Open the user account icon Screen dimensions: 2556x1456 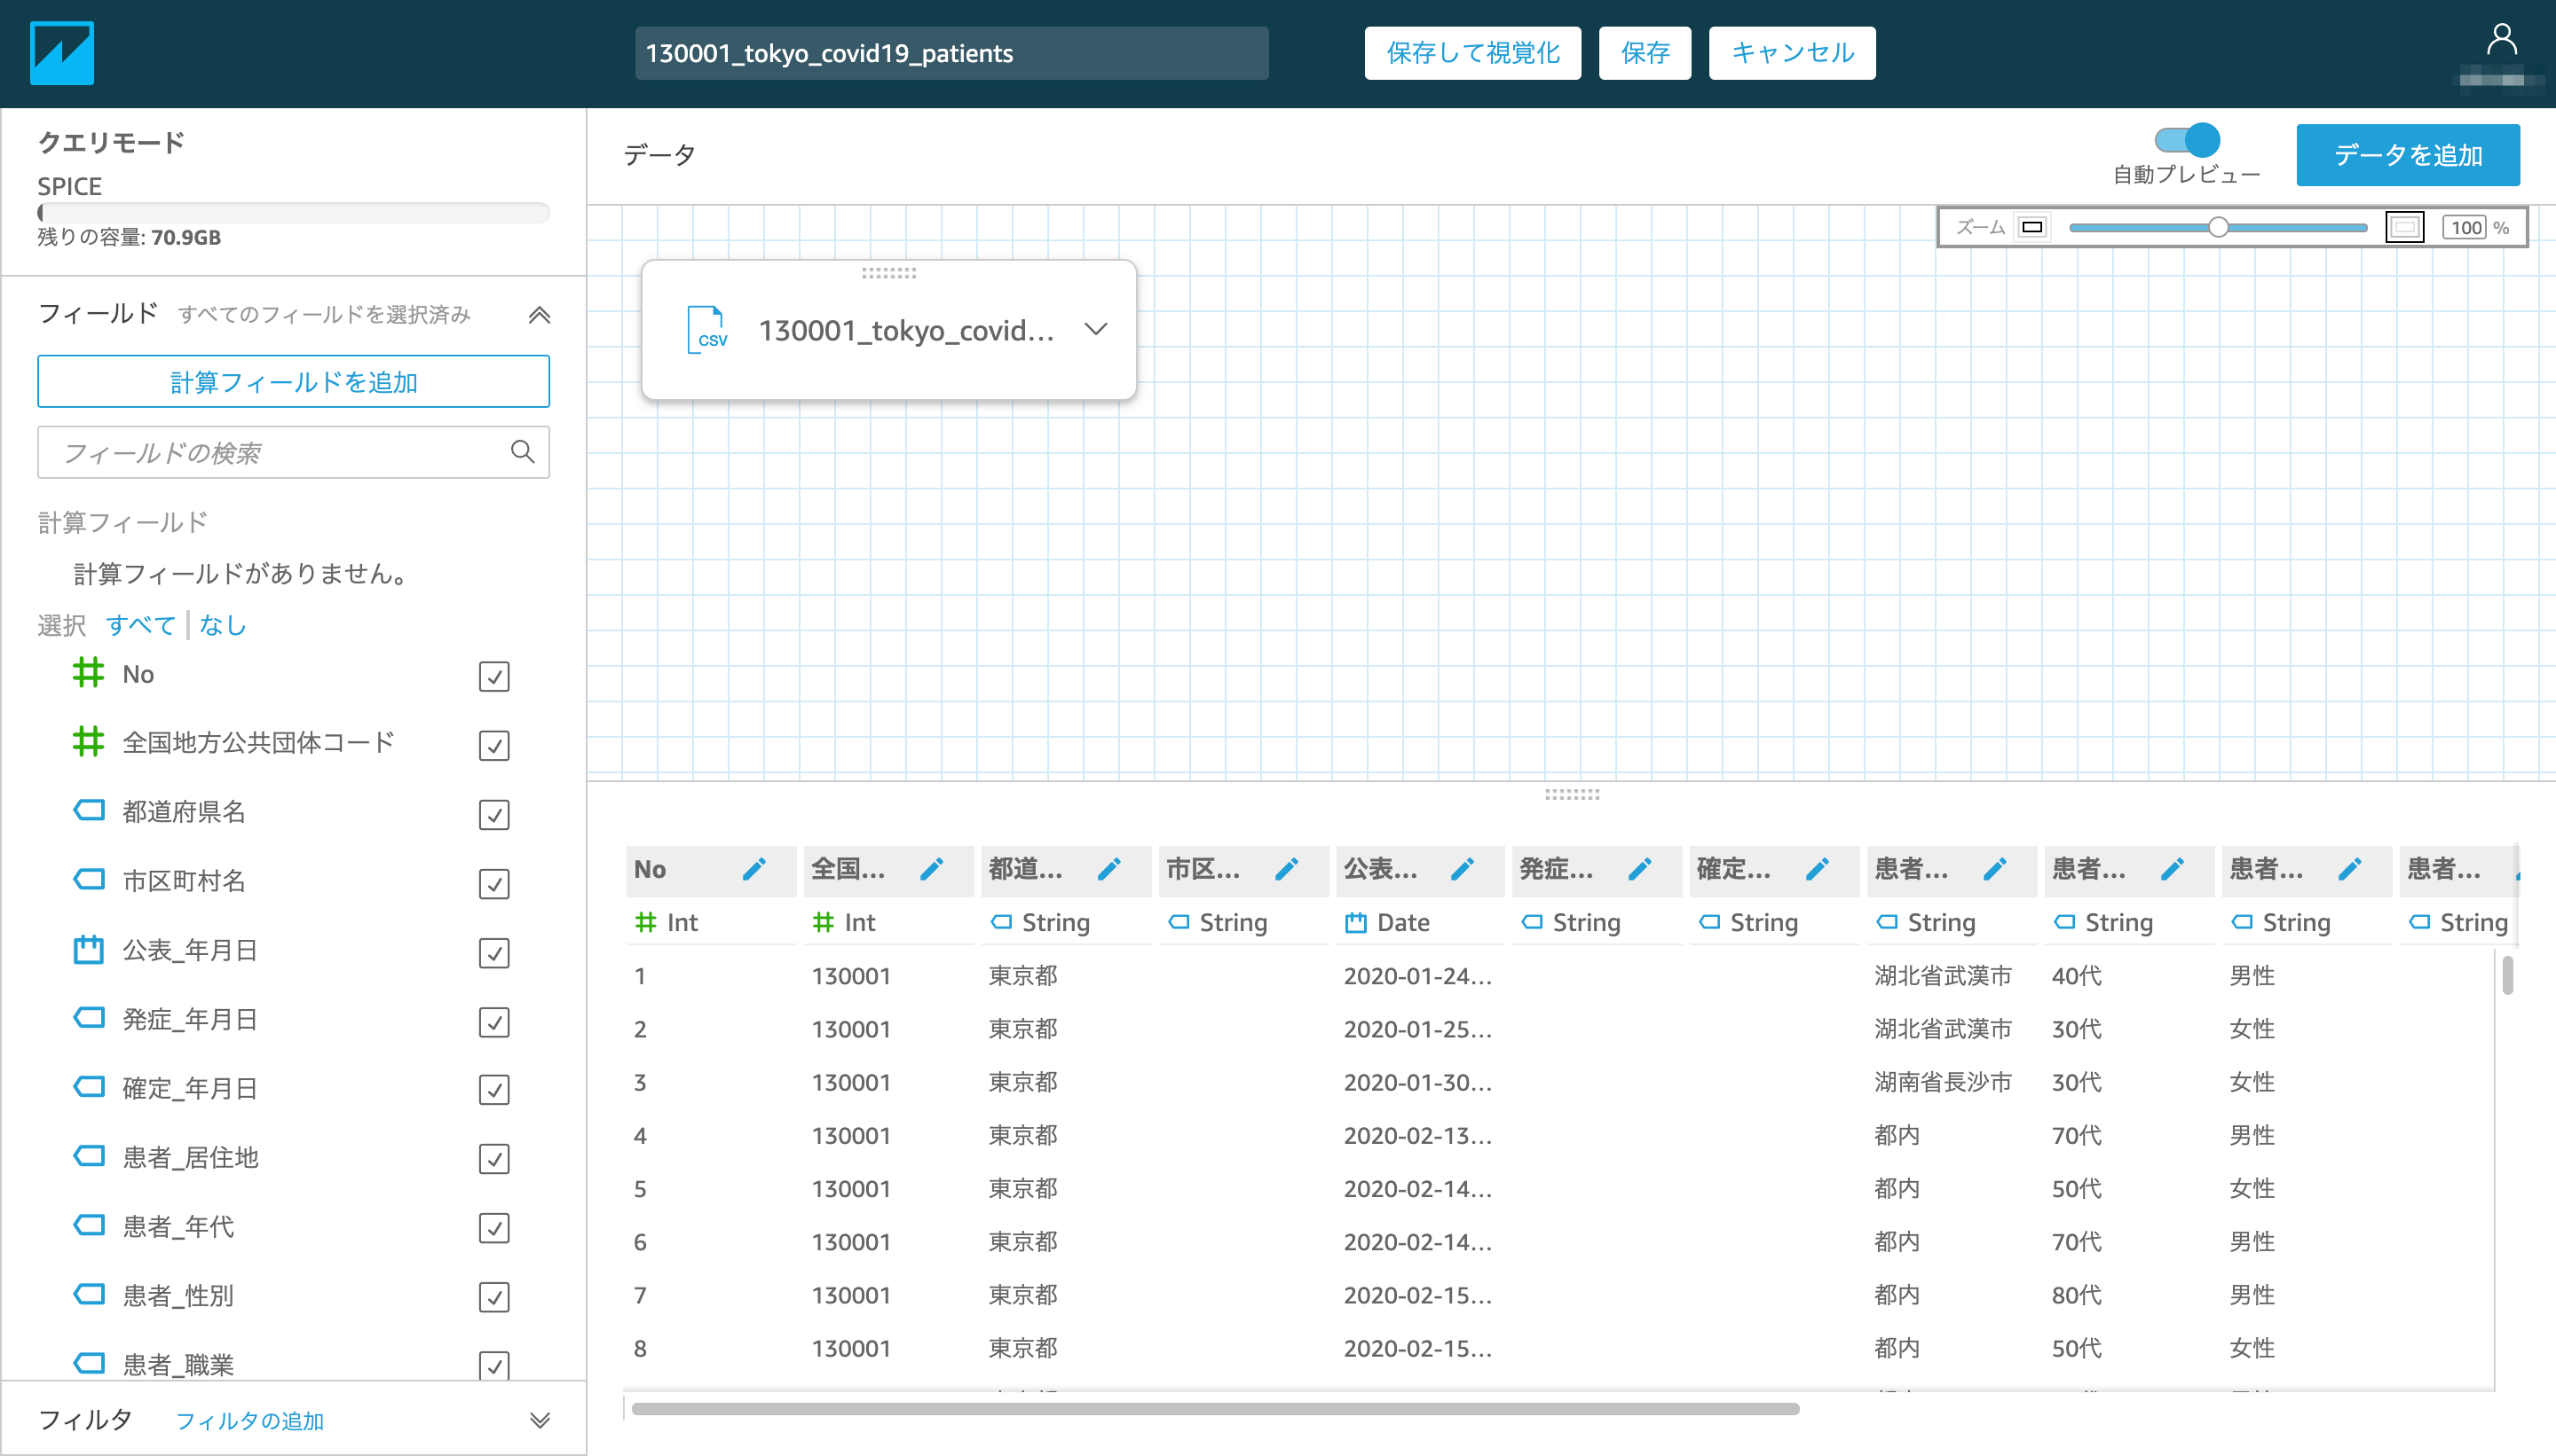point(2501,41)
